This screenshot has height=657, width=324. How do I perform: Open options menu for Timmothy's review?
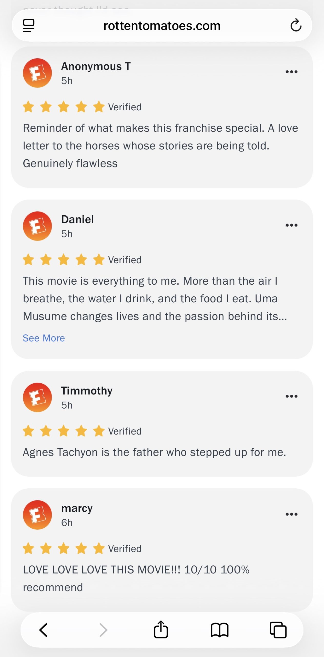click(x=291, y=396)
